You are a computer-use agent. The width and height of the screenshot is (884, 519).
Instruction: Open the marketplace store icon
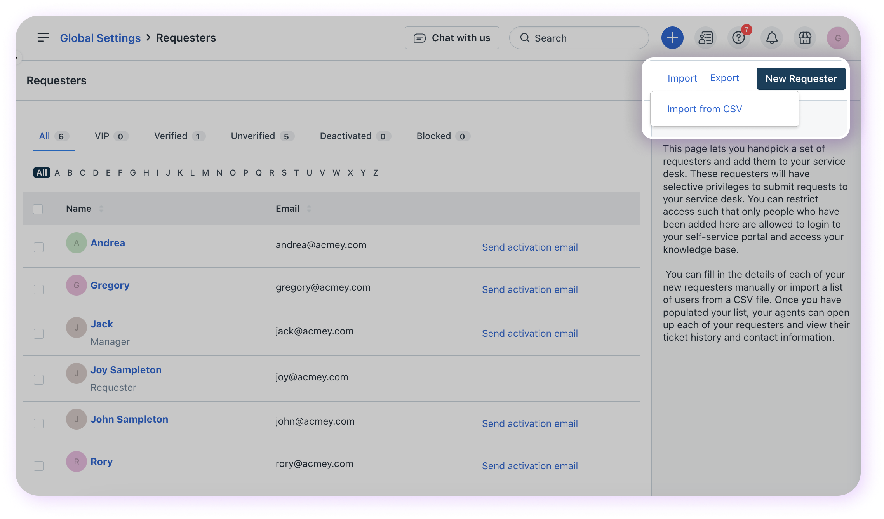click(805, 38)
